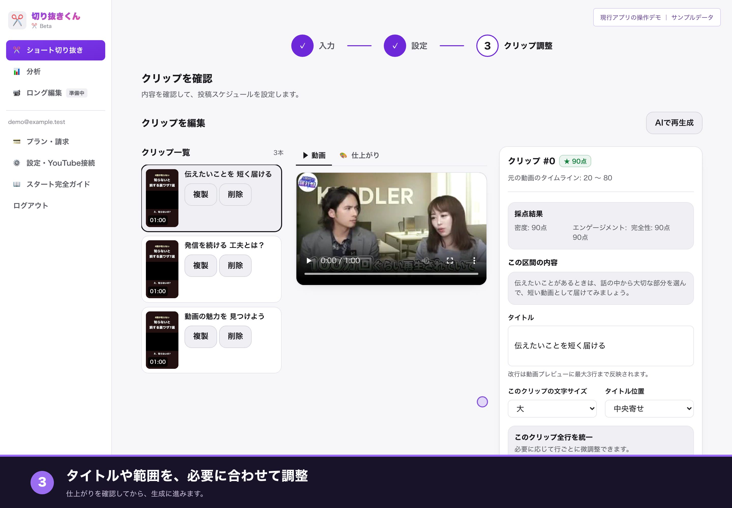The height and width of the screenshot is (508, 732).
Task: Enter fullscreen on the video player
Action: pos(450,261)
